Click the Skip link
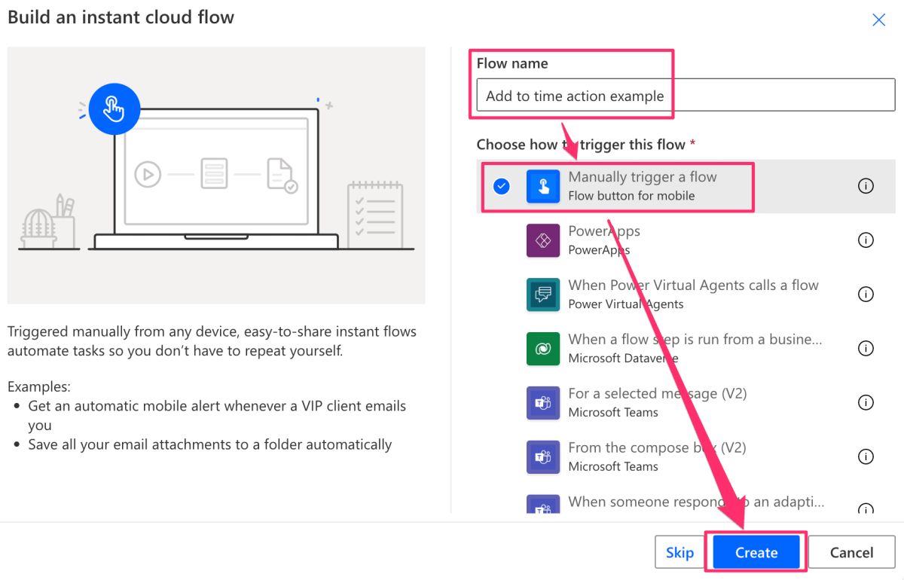 click(x=680, y=552)
